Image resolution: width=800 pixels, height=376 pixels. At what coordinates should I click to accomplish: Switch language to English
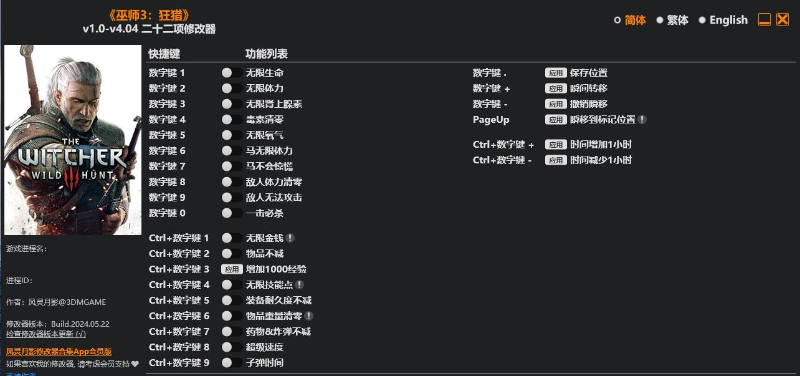(x=723, y=20)
